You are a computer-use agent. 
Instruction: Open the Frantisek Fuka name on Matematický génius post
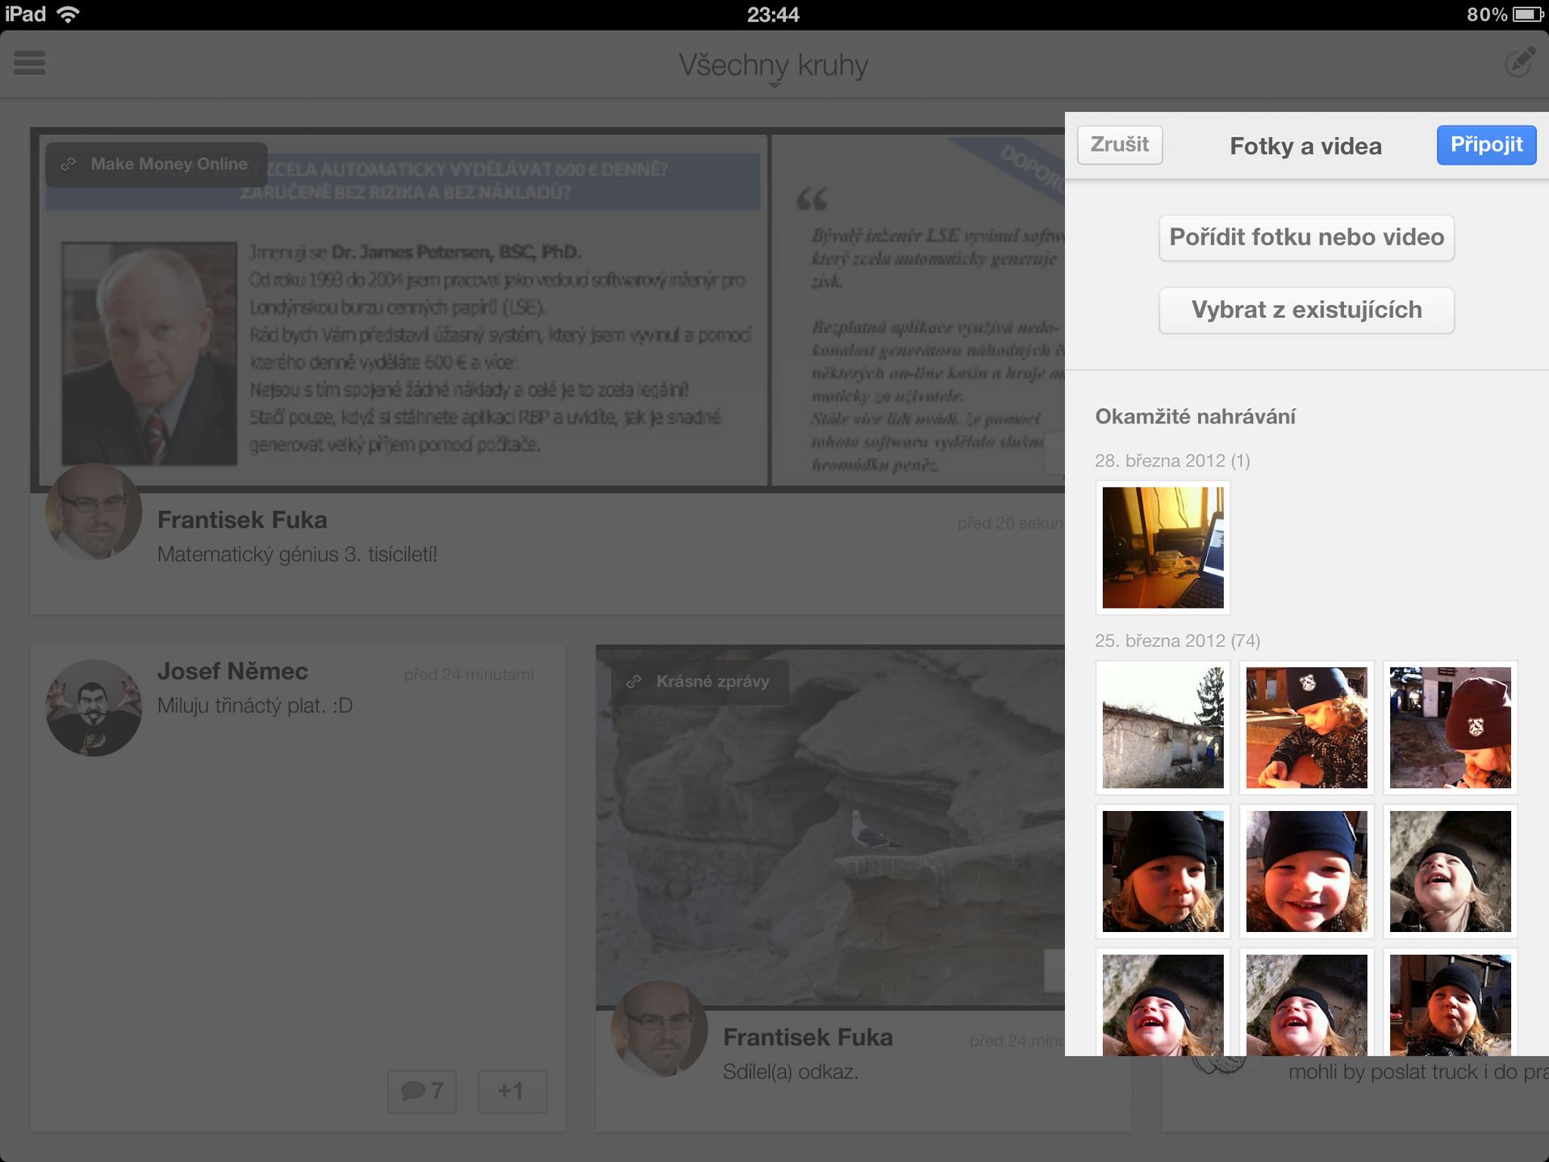coord(242,520)
